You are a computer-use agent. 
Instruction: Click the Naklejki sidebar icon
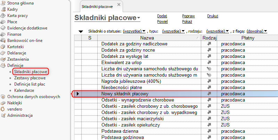tap(3, 103)
